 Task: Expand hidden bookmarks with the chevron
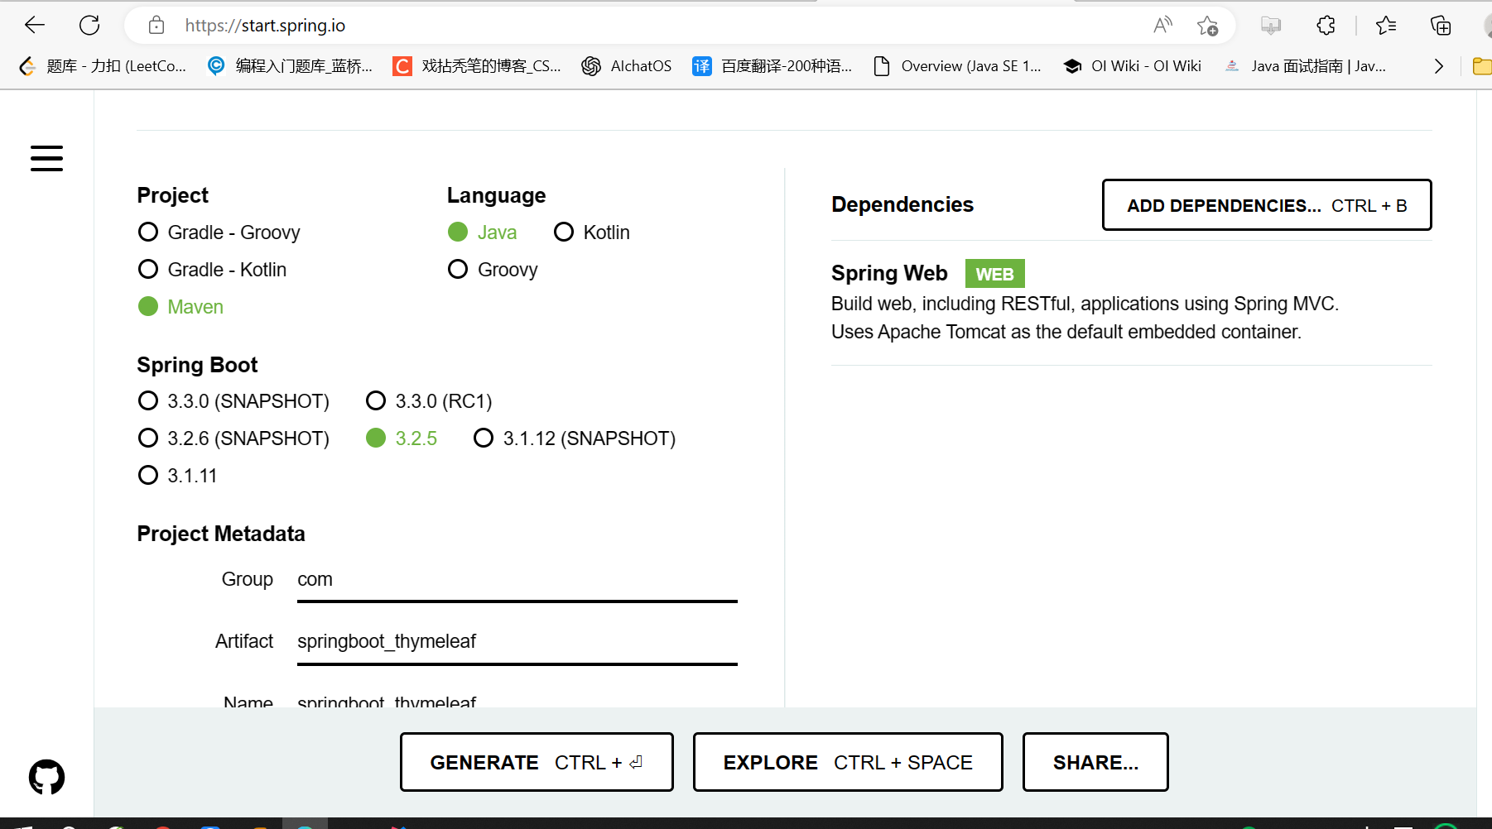1438,66
